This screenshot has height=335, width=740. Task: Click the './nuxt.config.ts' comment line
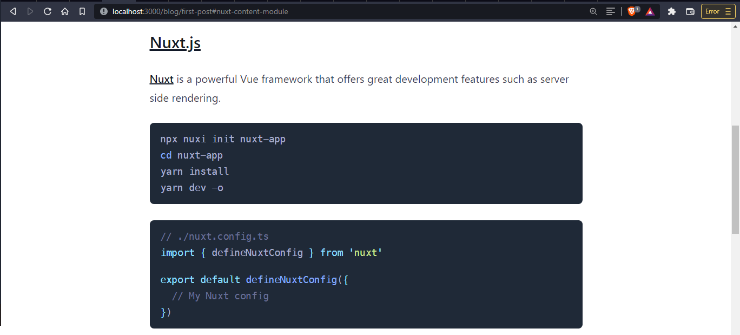pos(215,237)
